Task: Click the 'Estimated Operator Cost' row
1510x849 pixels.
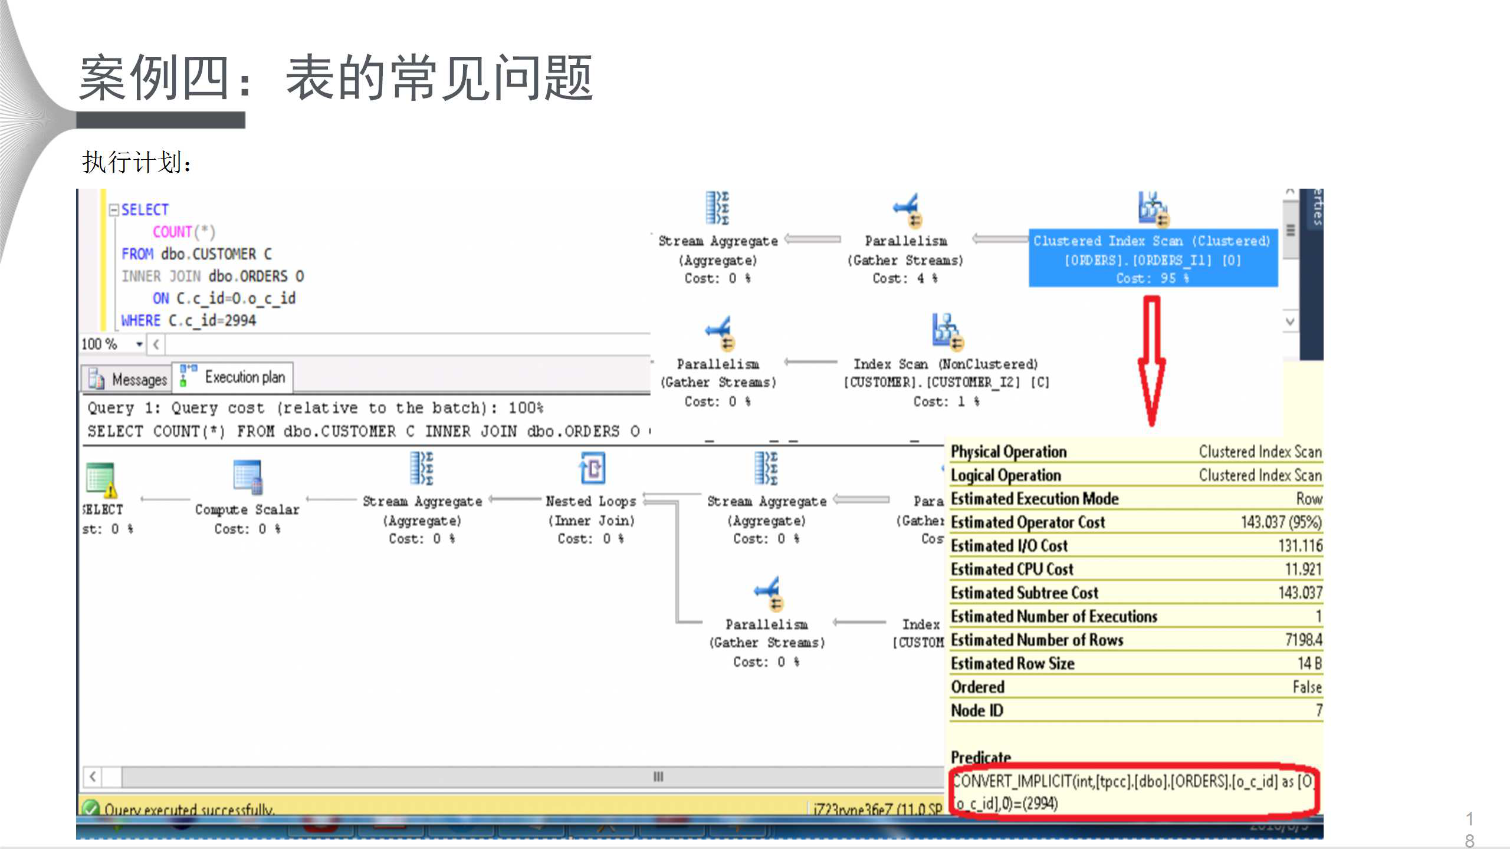Action: pyautogui.click(x=1136, y=522)
